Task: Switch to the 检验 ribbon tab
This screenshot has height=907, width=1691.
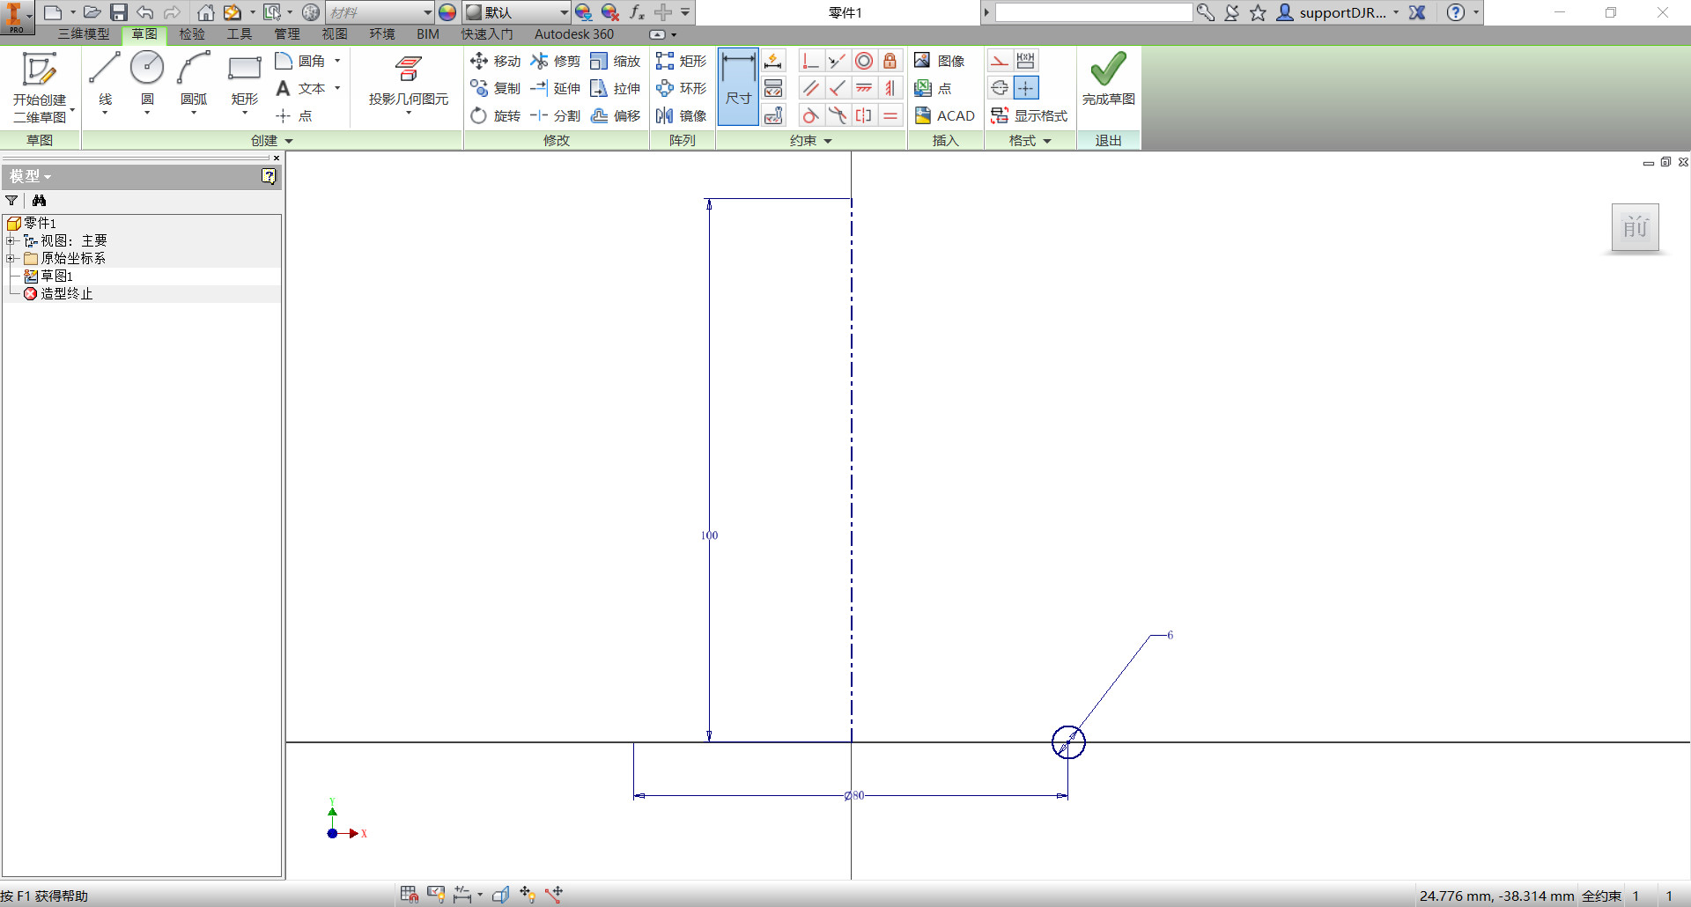Action: coord(192,34)
